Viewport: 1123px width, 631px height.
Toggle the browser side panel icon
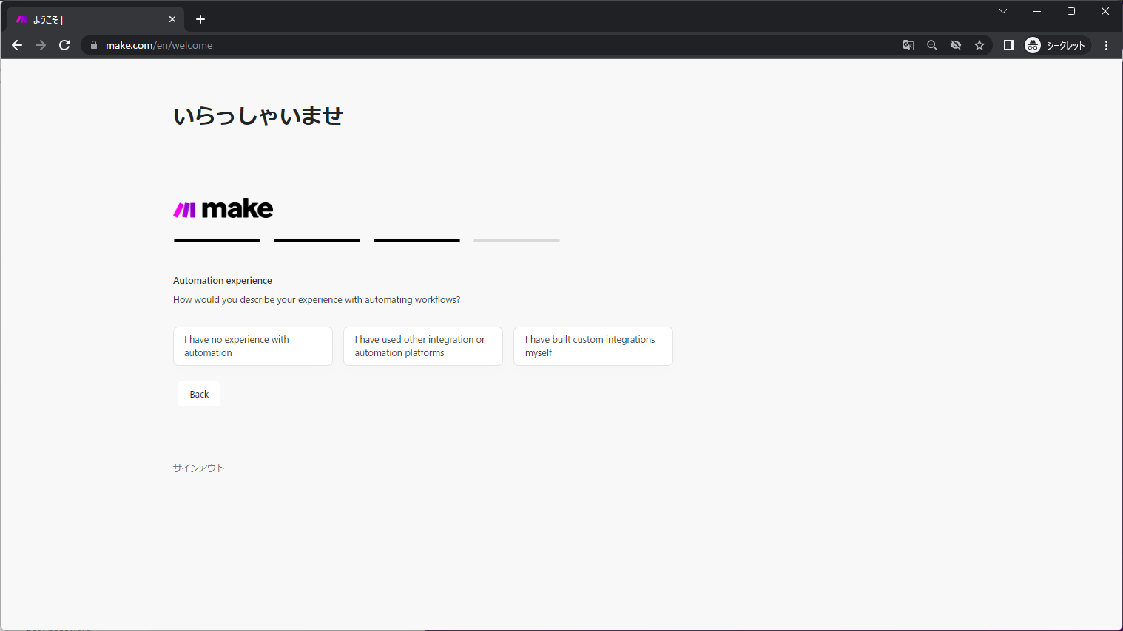point(1008,45)
